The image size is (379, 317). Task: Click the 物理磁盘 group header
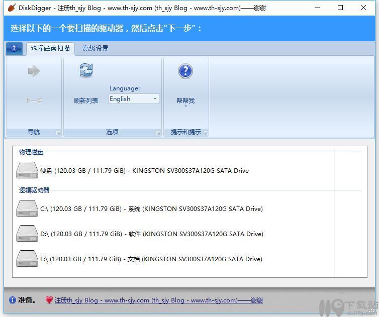[31, 152]
